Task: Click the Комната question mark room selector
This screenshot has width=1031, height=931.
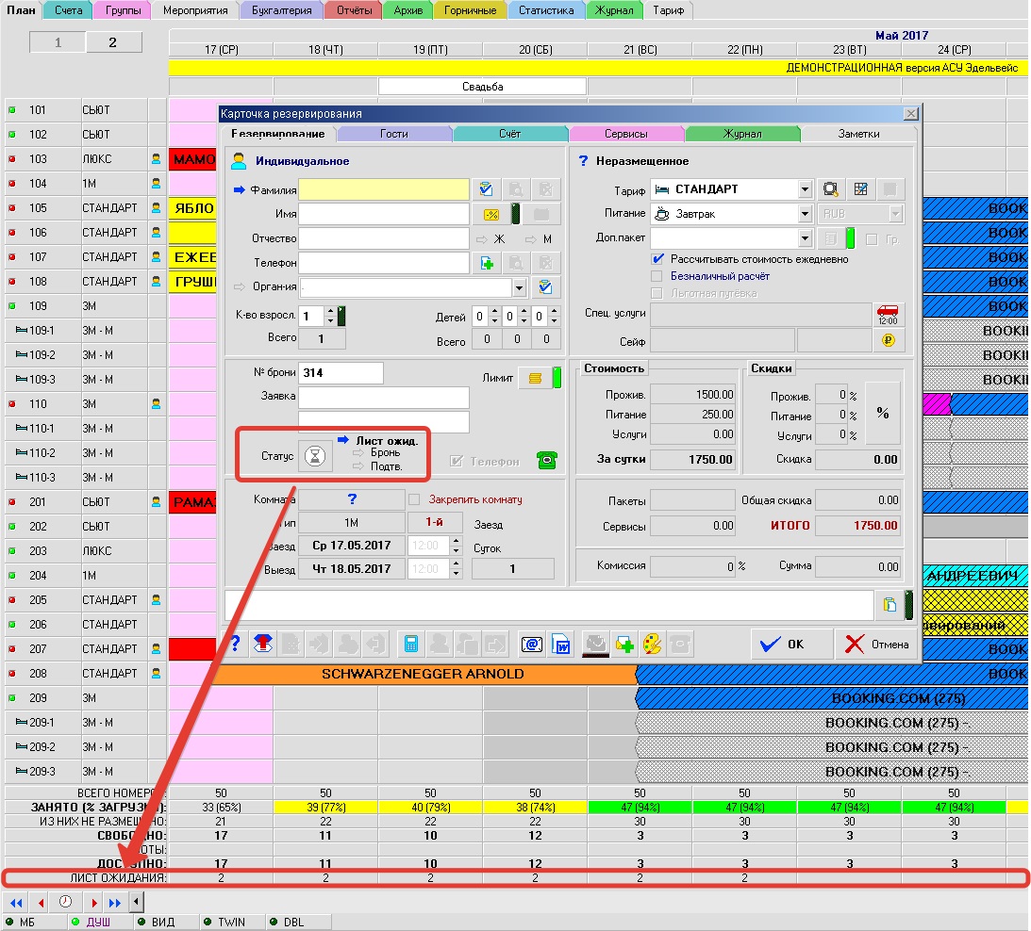Action: [x=352, y=500]
